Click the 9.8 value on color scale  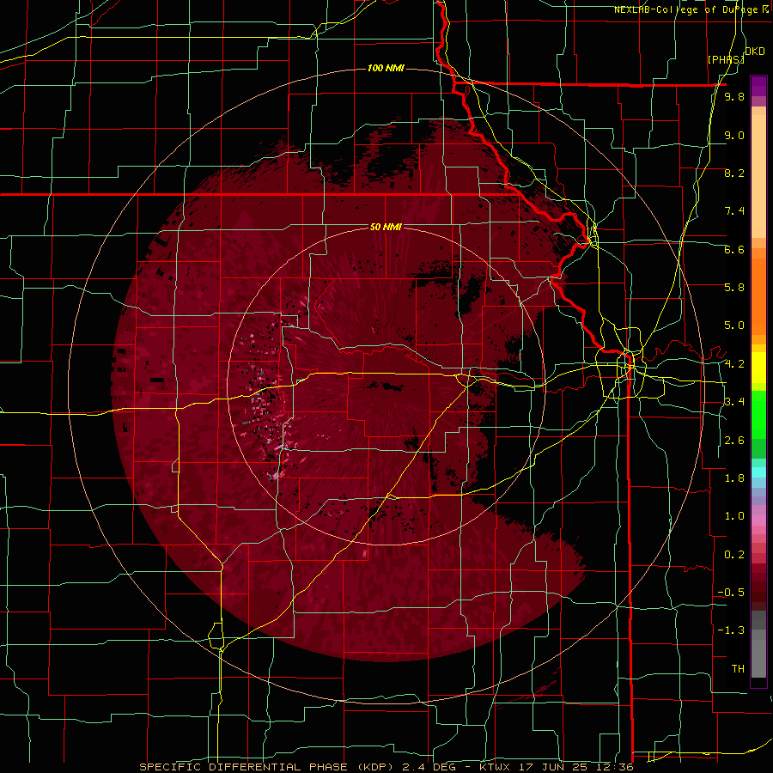click(x=734, y=96)
